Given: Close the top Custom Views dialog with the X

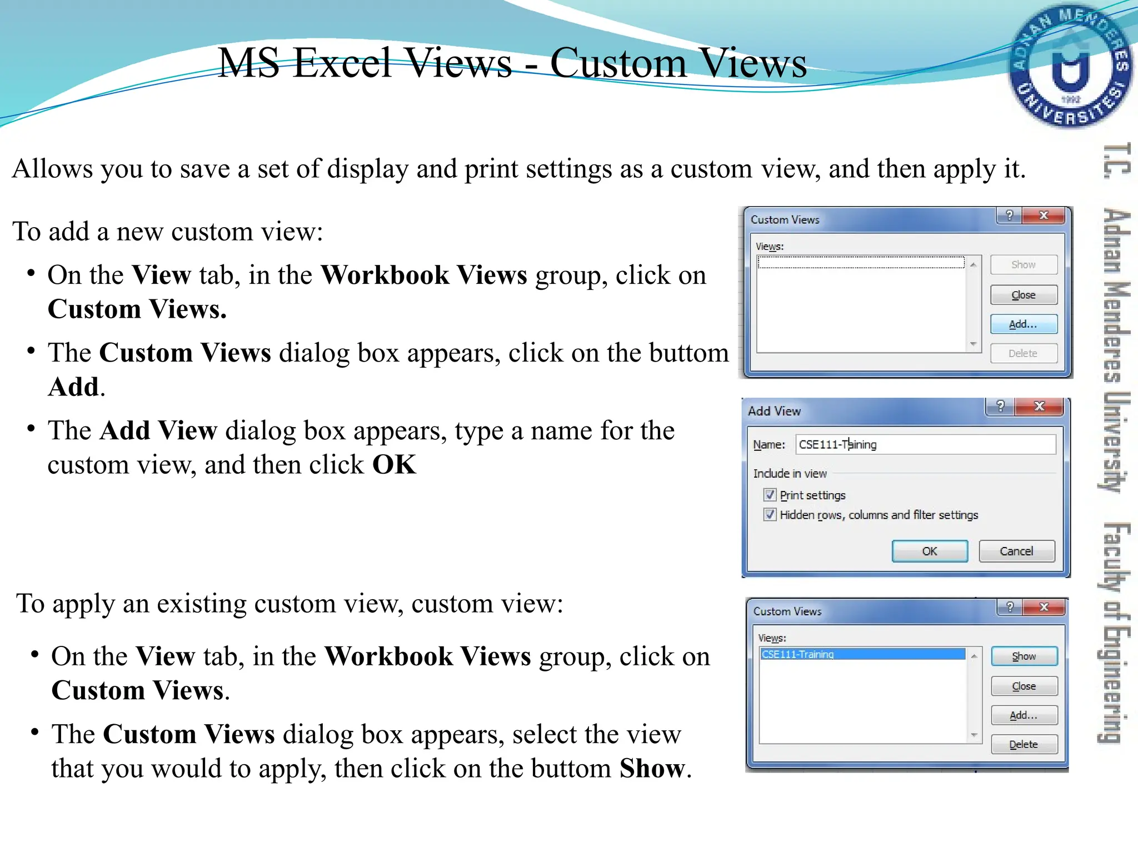Looking at the screenshot, I should [1044, 215].
